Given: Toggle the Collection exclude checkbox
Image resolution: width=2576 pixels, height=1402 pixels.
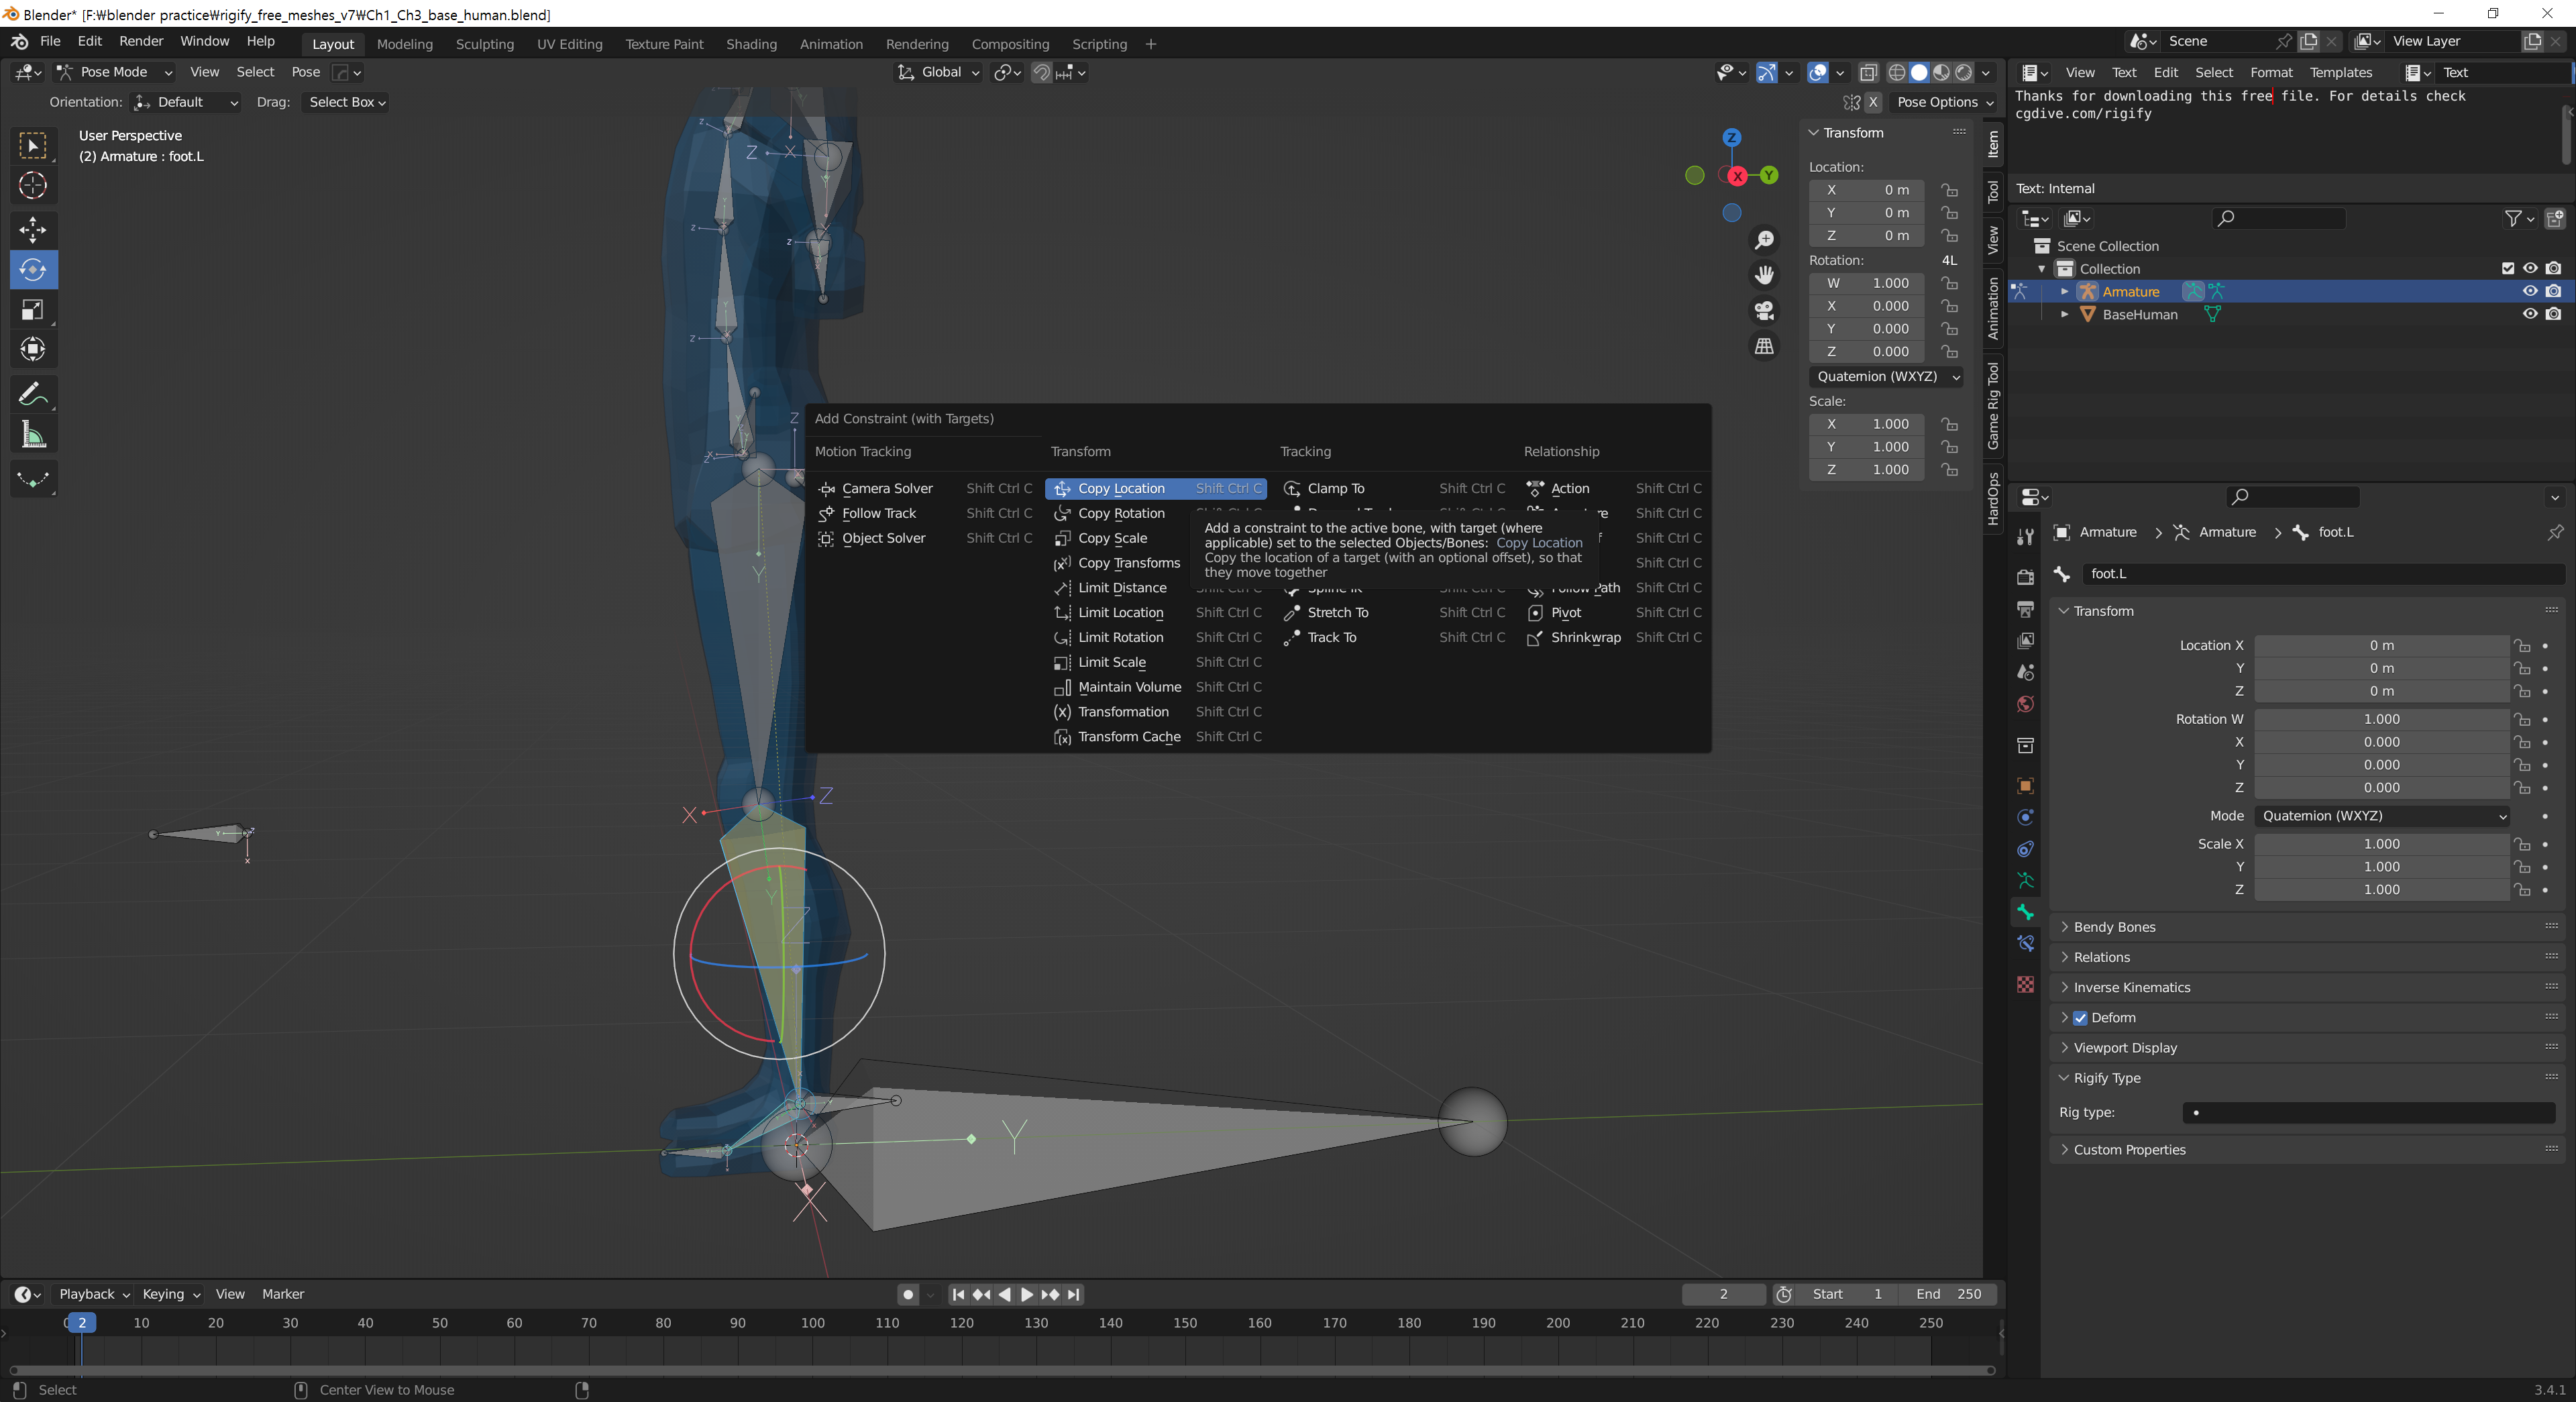Looking at the screenshot, I should 2507,268.
